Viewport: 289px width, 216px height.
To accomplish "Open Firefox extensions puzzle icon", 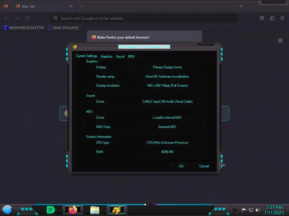I will (272, 18).
